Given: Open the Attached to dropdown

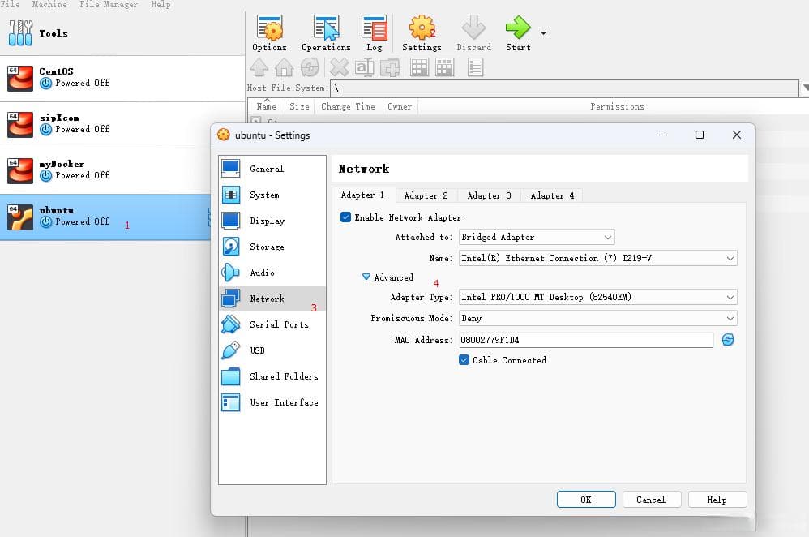Looking at the screenshot, I should point(537,237).
